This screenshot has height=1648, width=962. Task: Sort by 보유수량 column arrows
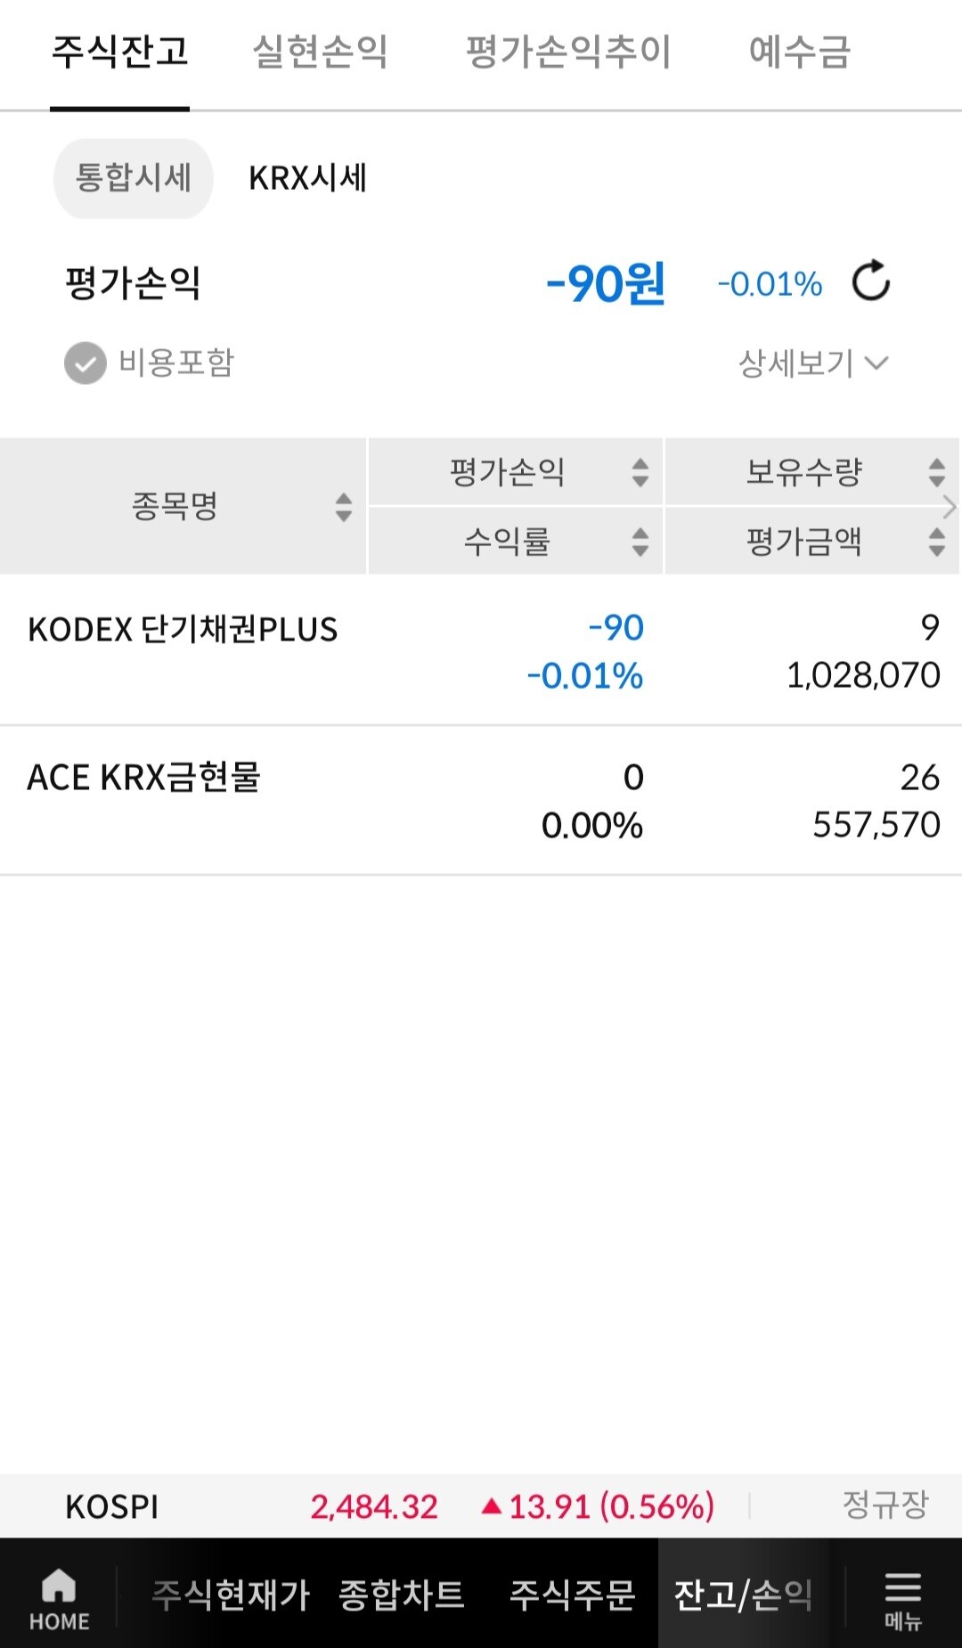click(x=935, y=472)
